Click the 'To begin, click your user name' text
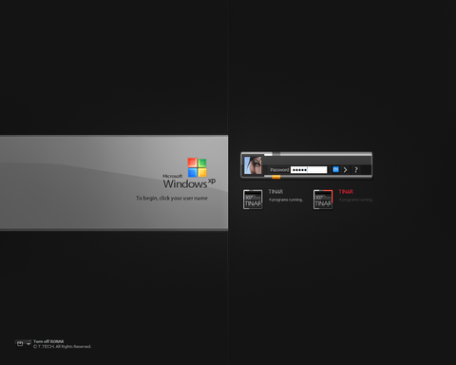Viewport: 456px width, 365px height. (172, 198)
